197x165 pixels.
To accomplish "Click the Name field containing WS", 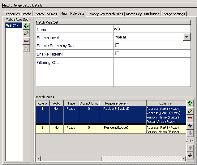I will coord(152,29).
